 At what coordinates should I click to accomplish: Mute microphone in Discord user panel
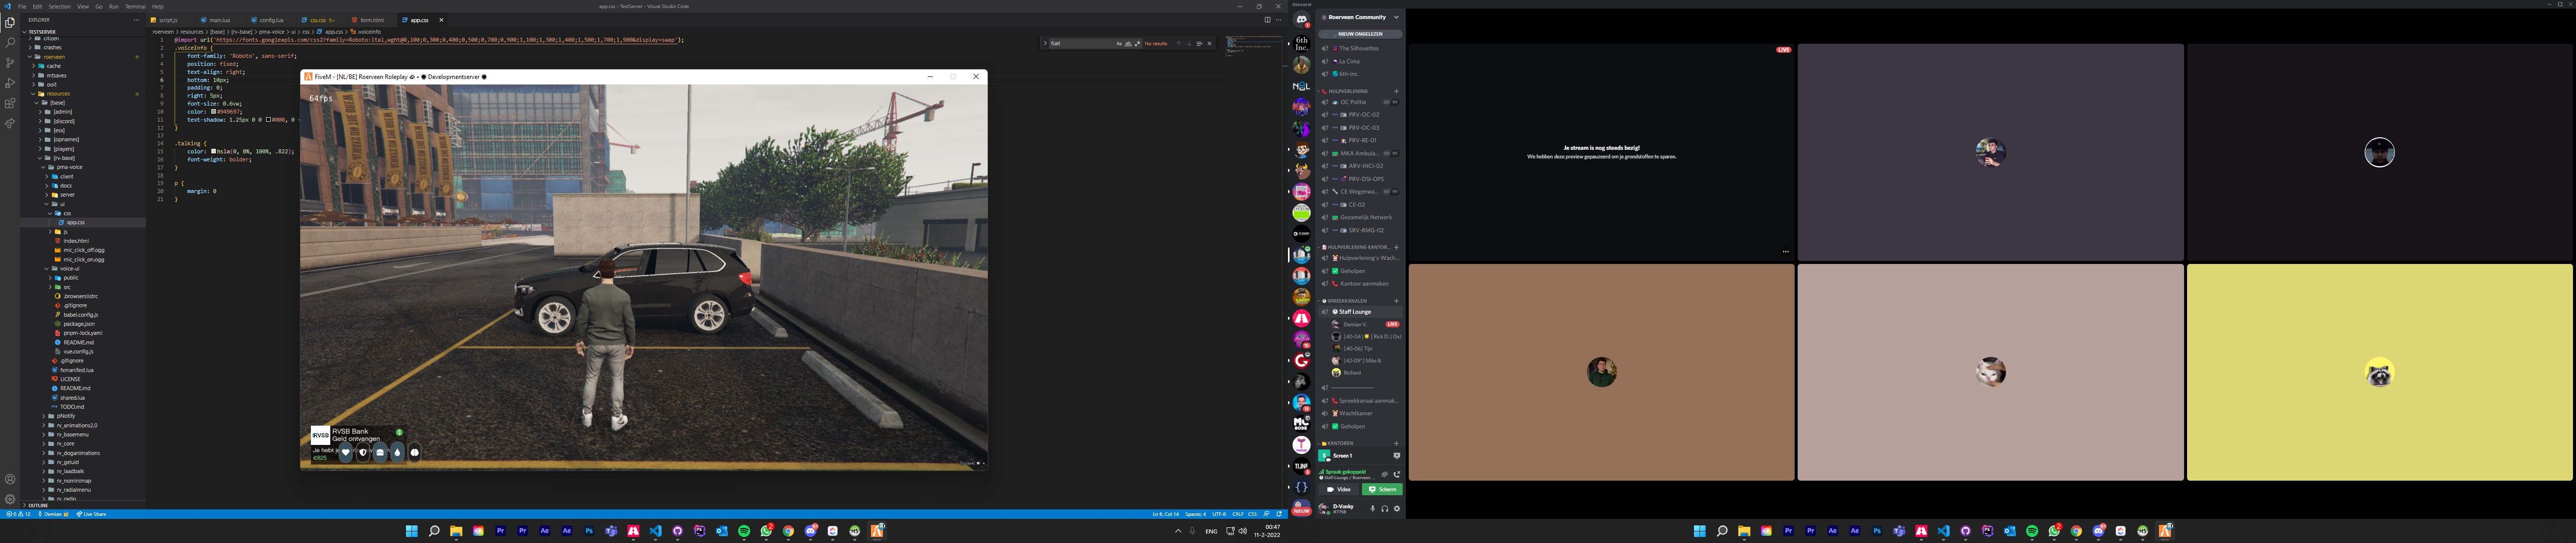pos(1373,509)
